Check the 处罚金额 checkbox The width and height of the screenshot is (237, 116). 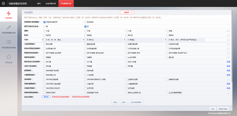click(127, 88)
